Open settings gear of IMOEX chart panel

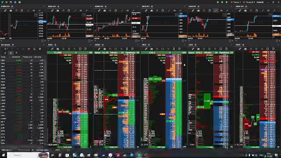click(x=12, y=7)
